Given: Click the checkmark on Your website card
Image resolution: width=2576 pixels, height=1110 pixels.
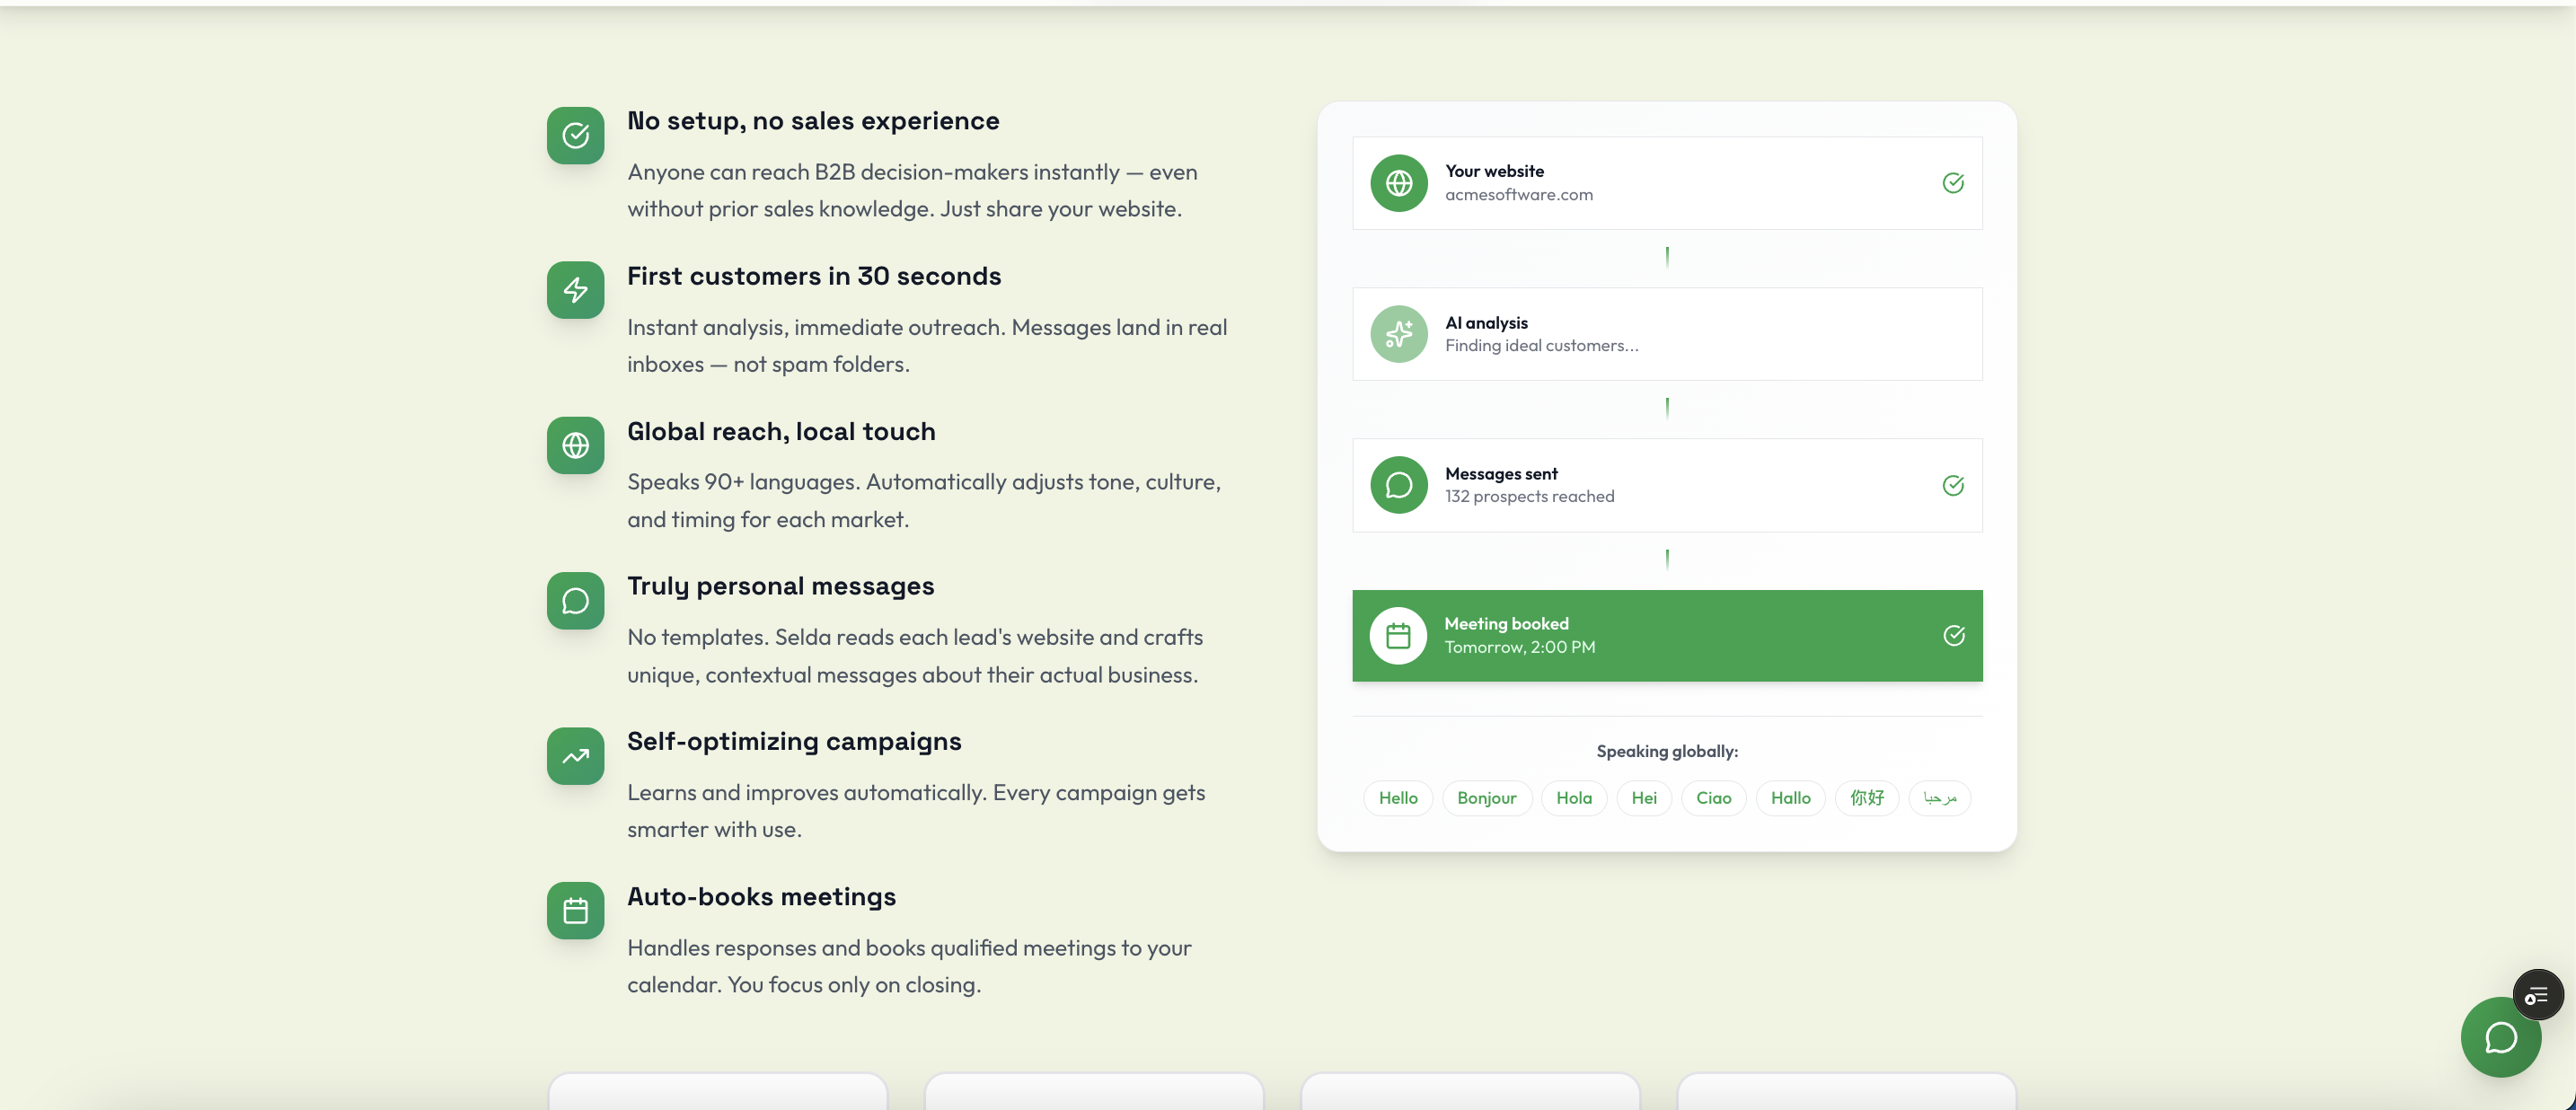Looking at the screenshot, I should 1952,183.
